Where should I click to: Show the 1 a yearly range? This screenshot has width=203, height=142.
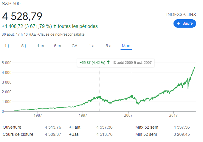click(92, 46)
